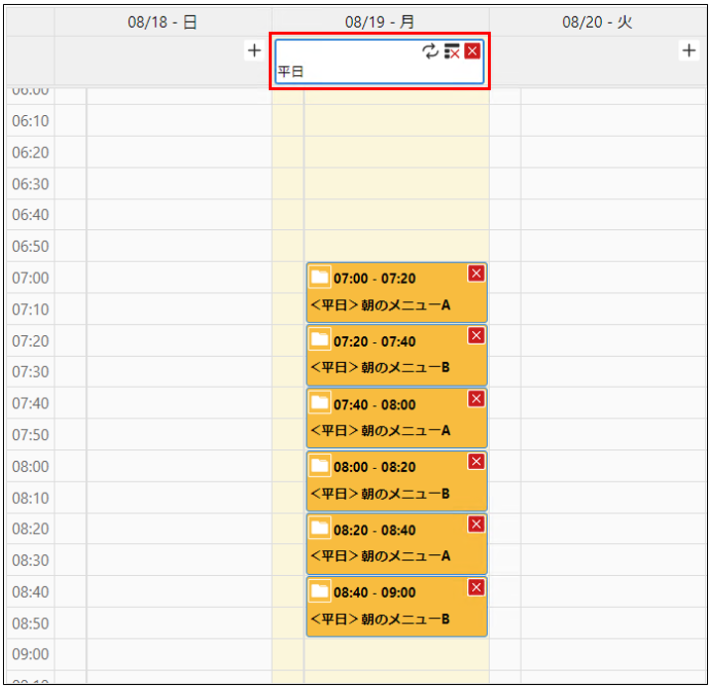Screen dimensions: 711x688
Task: Select the 08/18 - 日 column header
Action: tap(163, 22)
